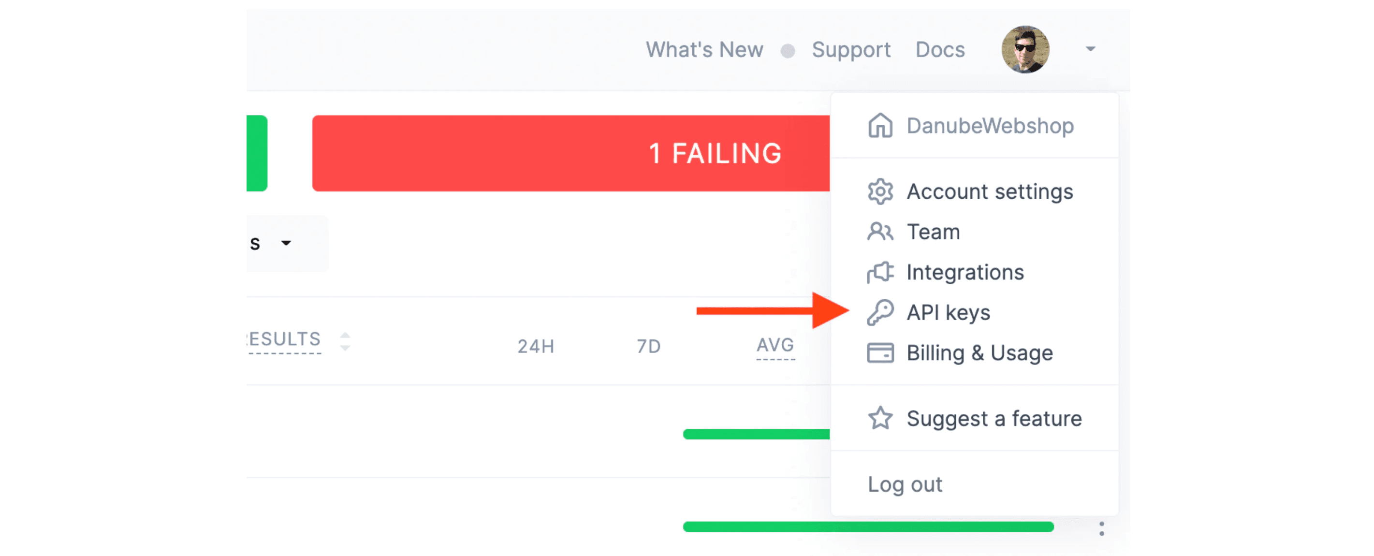Click the bottom green availability bar
Screen dimensions: 1374x556
tap(868, 527)
